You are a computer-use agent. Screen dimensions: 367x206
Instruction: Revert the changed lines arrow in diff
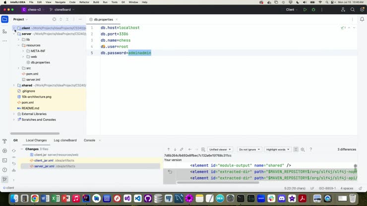click(x=170, y=172)
